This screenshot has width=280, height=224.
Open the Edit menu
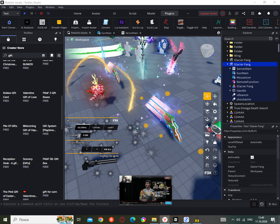(x=11, y=7)
